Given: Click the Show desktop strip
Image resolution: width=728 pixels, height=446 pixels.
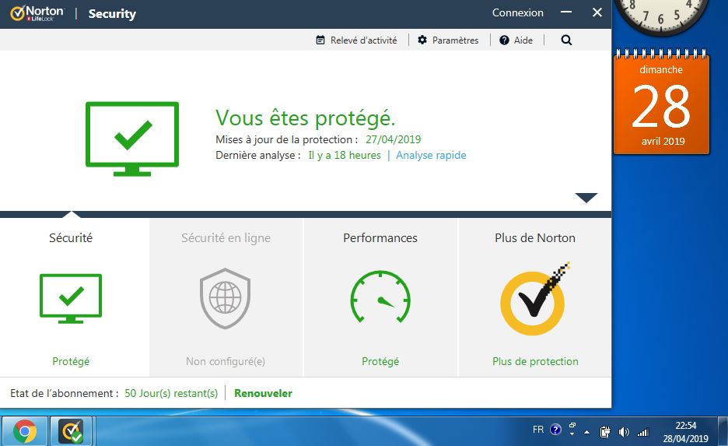Looking at the screenshot, I should pos(723,431).
